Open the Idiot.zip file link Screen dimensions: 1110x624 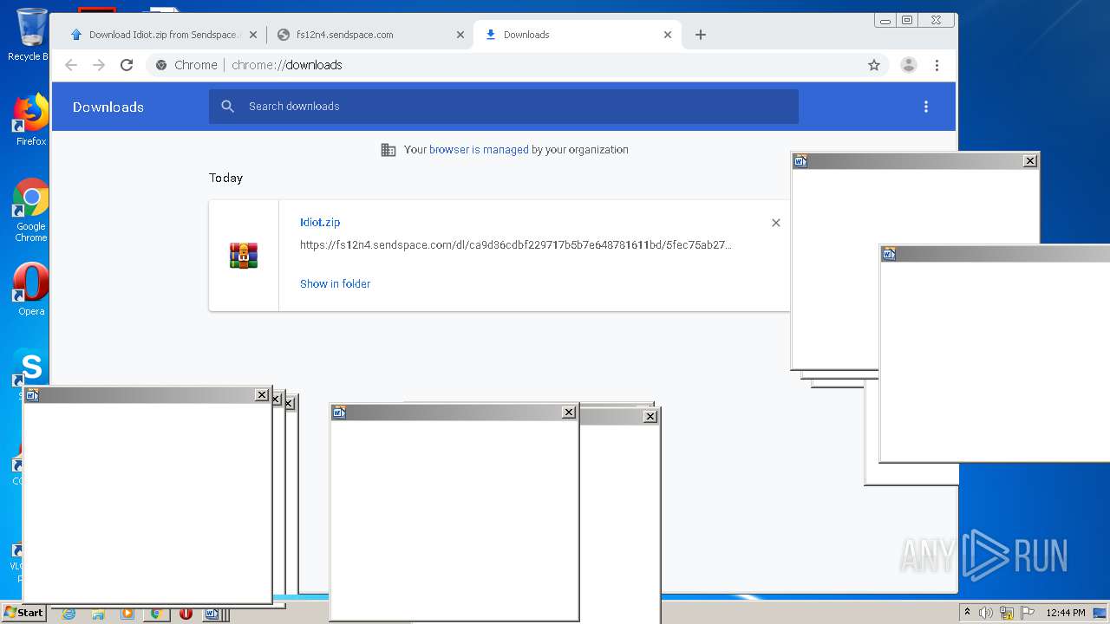click(320, 223)
